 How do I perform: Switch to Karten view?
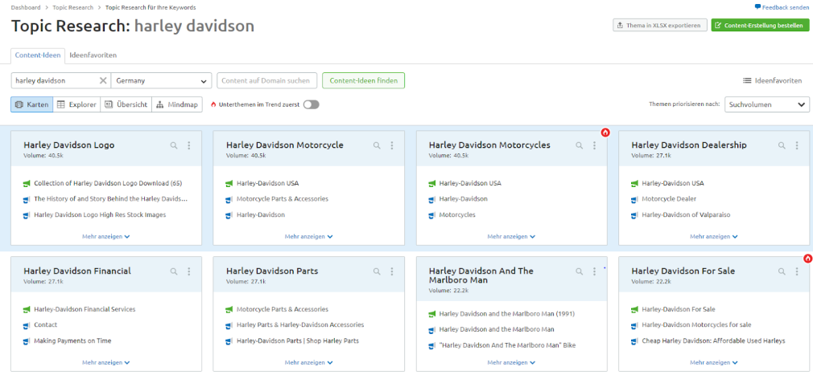point(31,104)
